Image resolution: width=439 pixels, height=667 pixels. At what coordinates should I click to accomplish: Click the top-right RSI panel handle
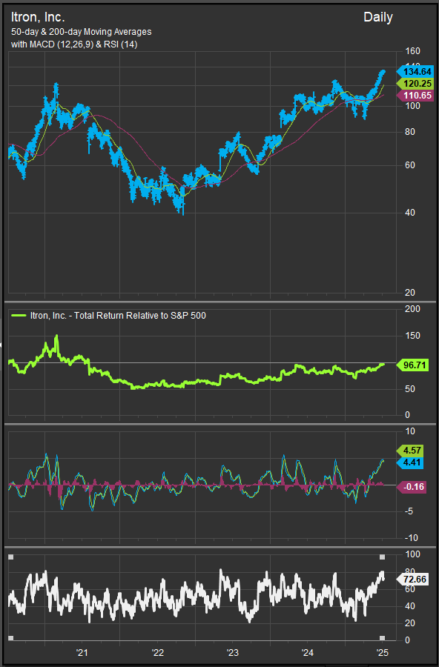pyautogui.click(x=383, y=557)
